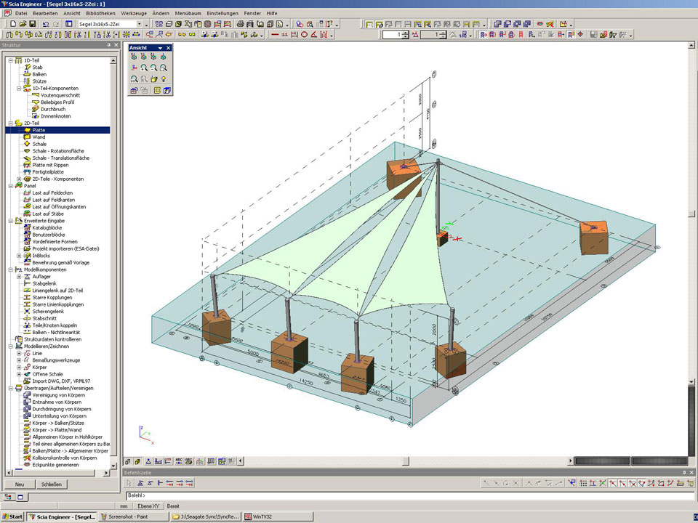Screen dimensions: 698x523
Task: Click the new blank document icon
Action: click(x=12, y=24)
